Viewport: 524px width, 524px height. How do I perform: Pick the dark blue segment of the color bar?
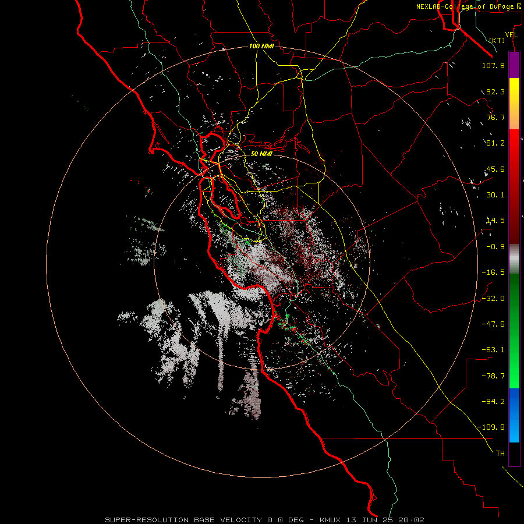514,399
